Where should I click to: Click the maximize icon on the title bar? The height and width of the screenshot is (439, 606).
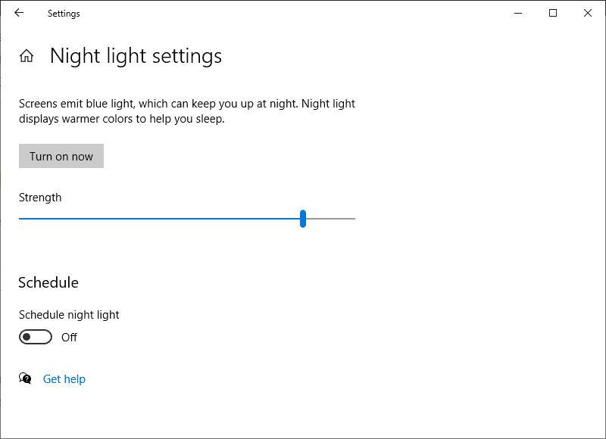click(554, 13)
